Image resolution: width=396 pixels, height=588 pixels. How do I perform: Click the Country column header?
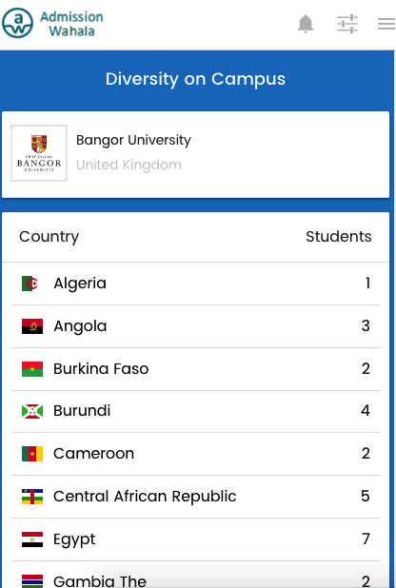[49, 237]
